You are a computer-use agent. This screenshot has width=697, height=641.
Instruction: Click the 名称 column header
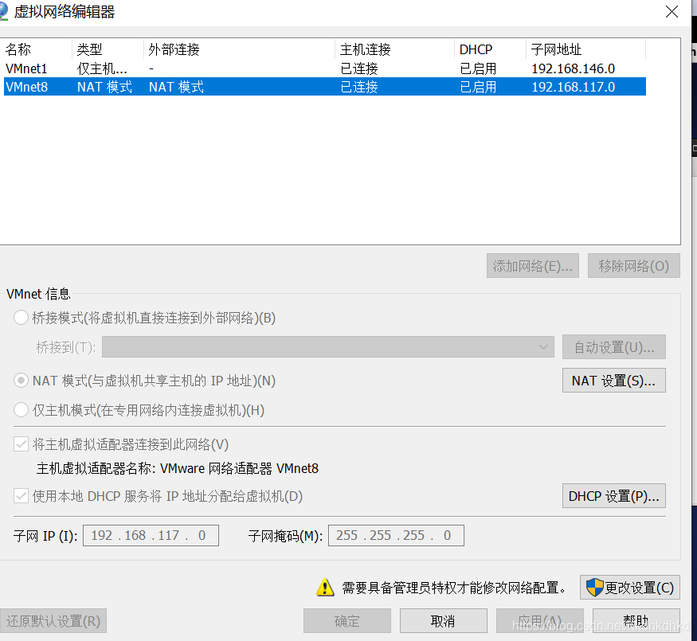pyautogui.click(x=37, y=49)
